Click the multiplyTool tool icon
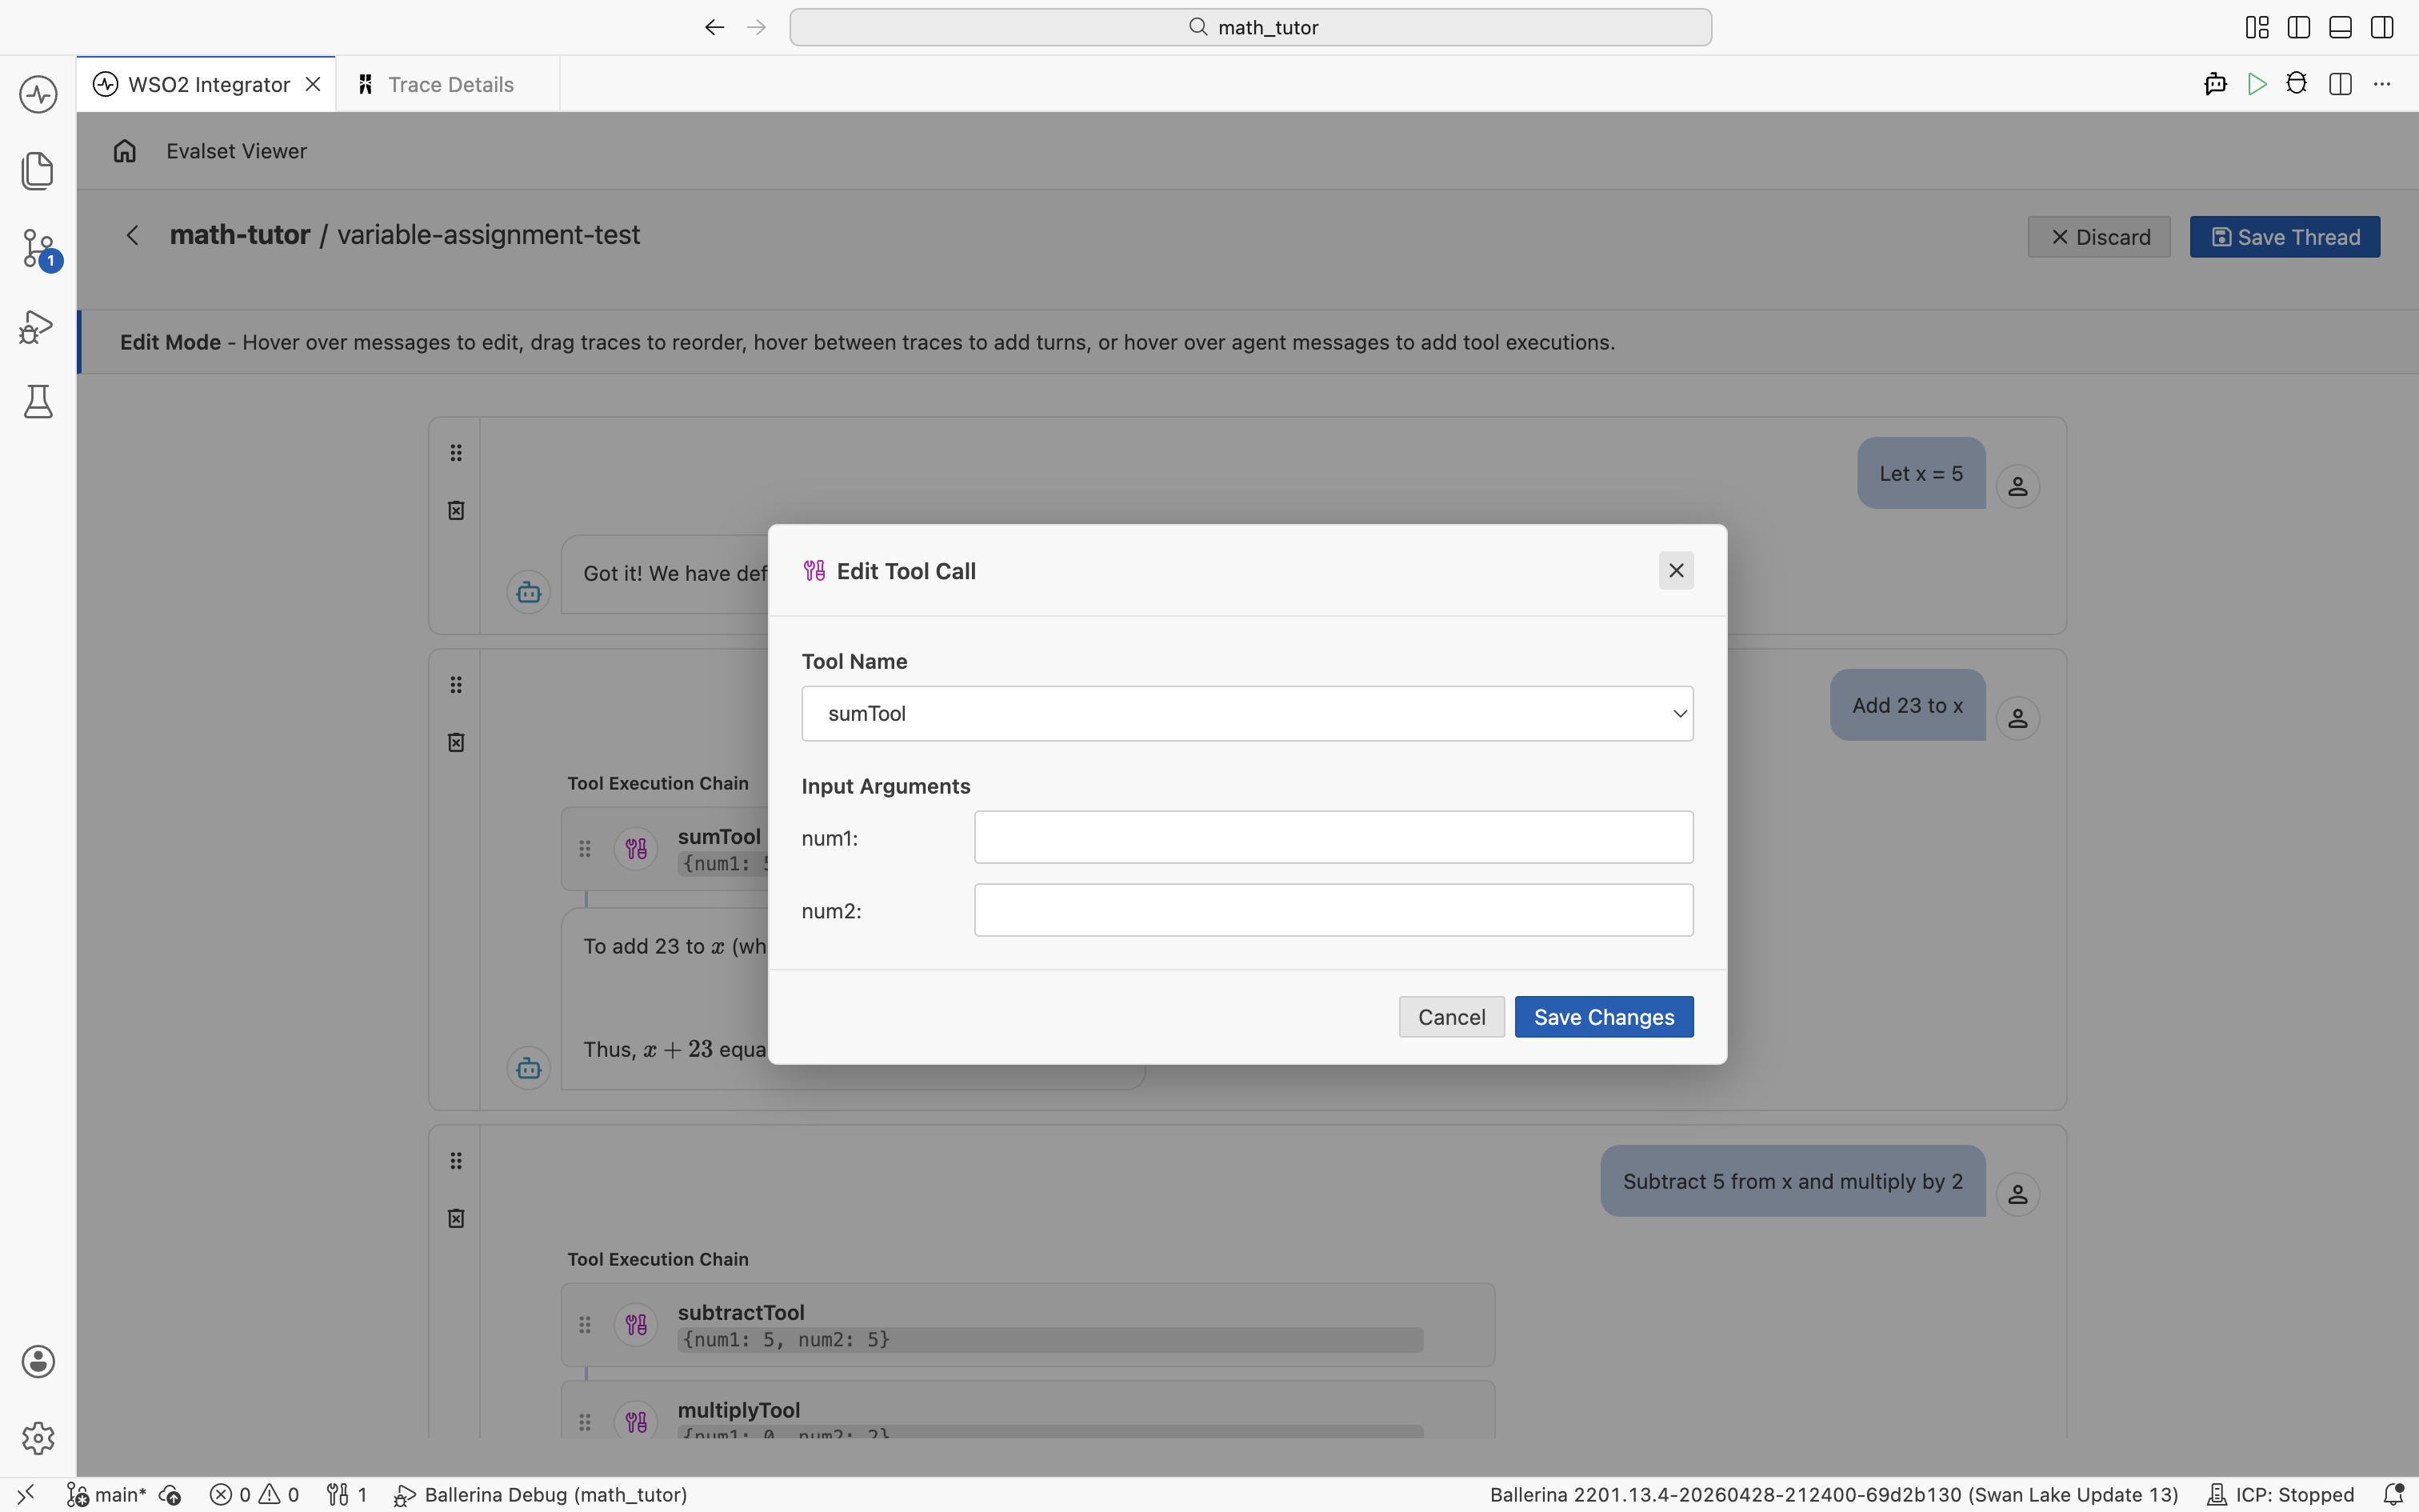 click(x=636, y=1422)
